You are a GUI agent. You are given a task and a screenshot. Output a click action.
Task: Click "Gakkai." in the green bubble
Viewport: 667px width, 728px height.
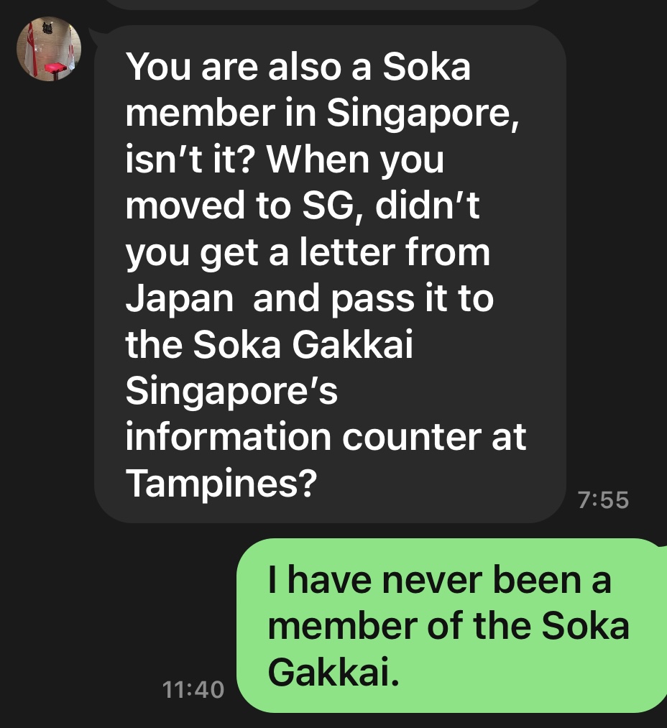tap(333, 671)
